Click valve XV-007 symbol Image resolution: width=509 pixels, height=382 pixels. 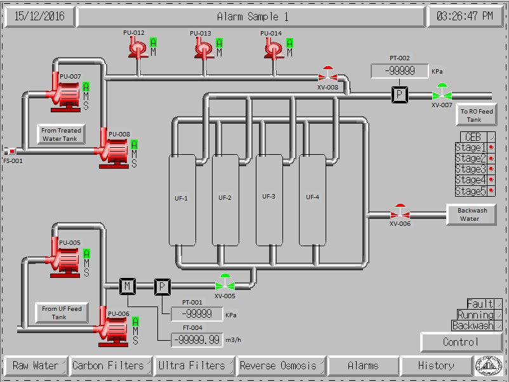click(x=442, y=92)
